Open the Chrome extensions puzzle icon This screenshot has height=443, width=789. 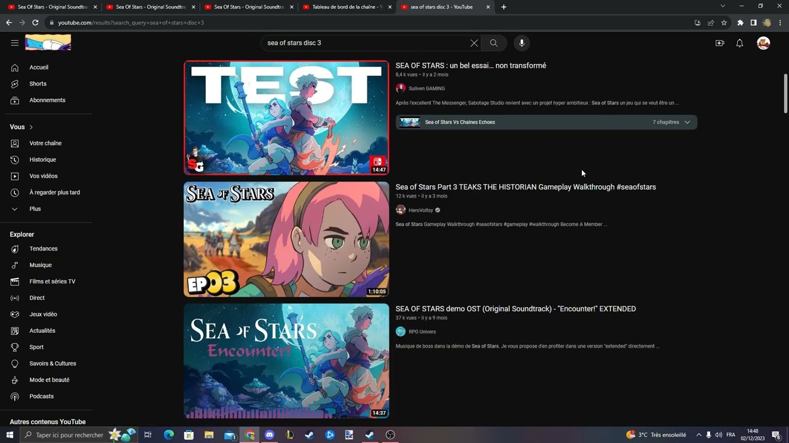coord(740,23)
